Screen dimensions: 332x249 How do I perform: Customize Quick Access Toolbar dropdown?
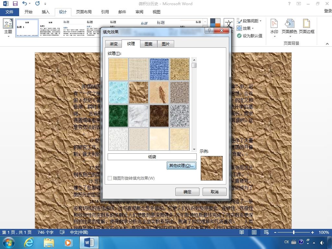[45, 4]
